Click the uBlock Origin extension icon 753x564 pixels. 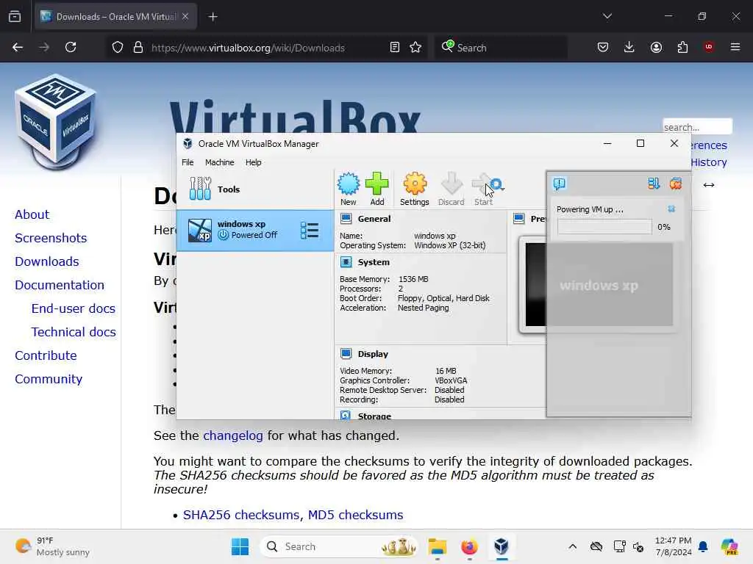(709, 47)
